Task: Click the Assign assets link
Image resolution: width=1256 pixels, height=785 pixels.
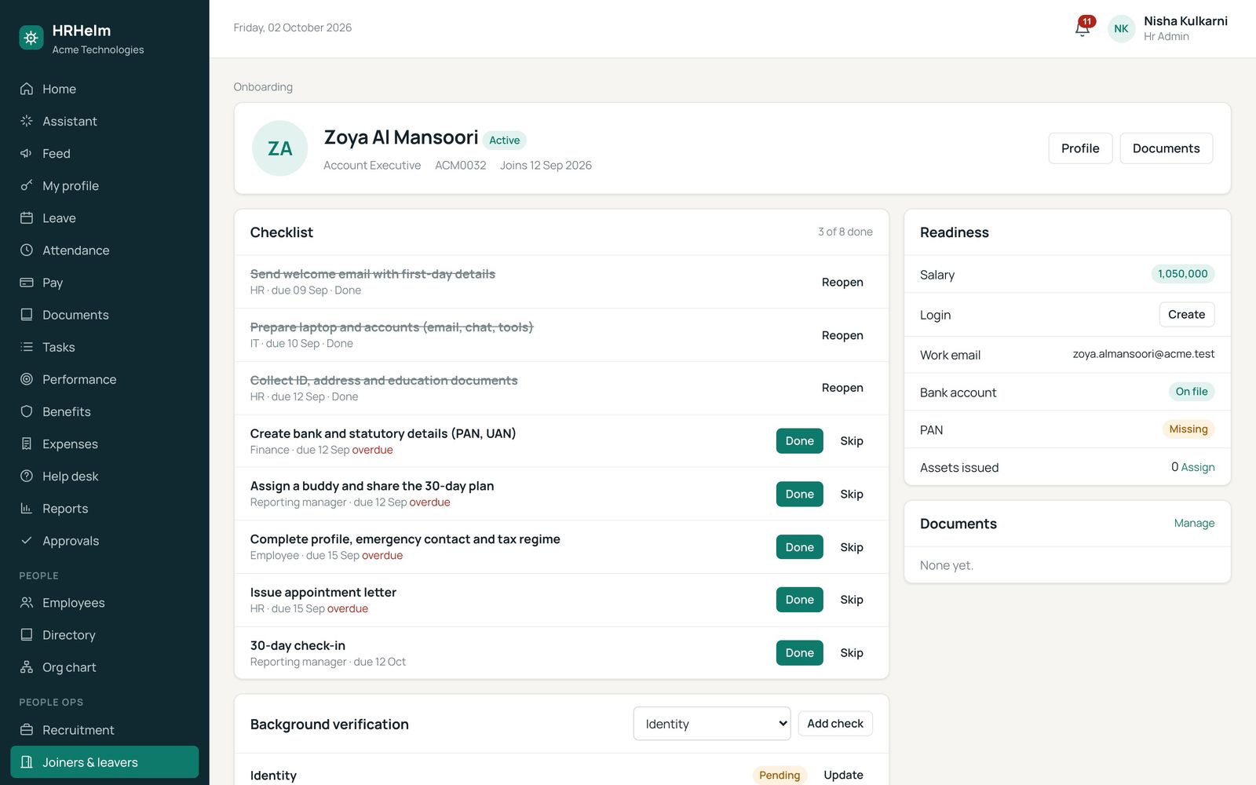Action: pos(1198,467)
